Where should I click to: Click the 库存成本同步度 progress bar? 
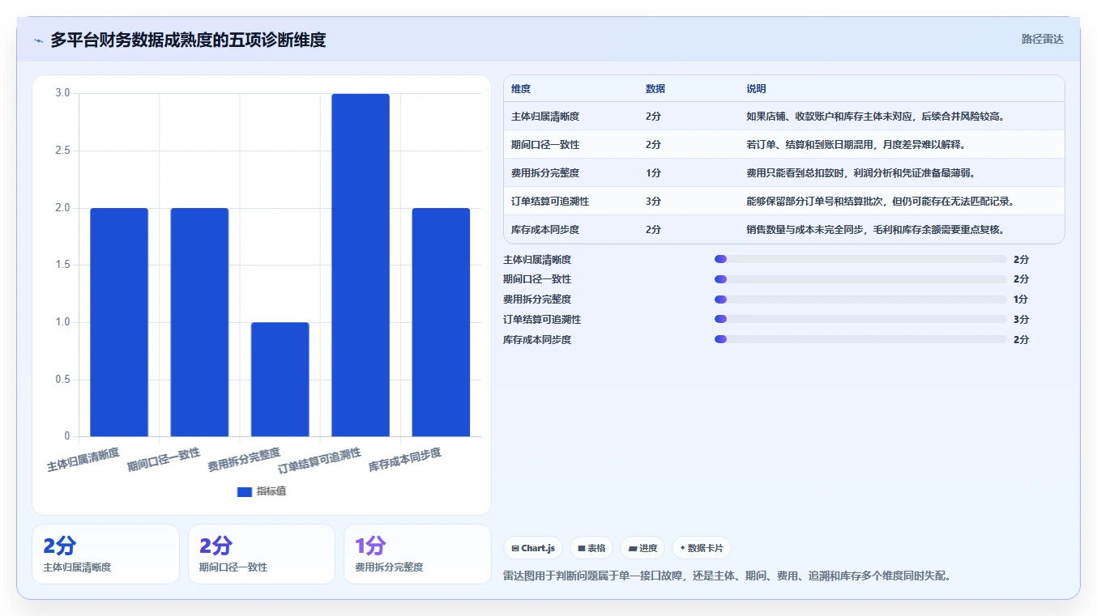tap(860, 339)
